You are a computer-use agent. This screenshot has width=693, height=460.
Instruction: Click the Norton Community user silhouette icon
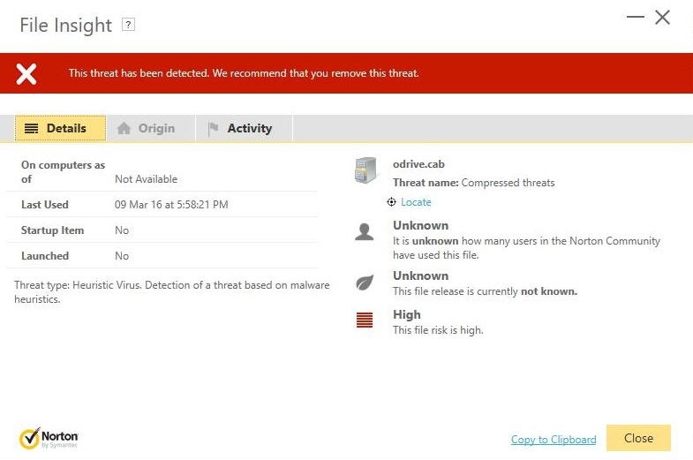(x=365, y=232)
